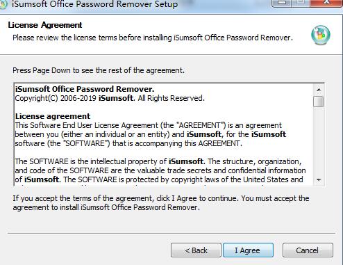Minimize the setup window
This screenshot has height=265, width=343.
pyautogui.click(x=282, y=3)
